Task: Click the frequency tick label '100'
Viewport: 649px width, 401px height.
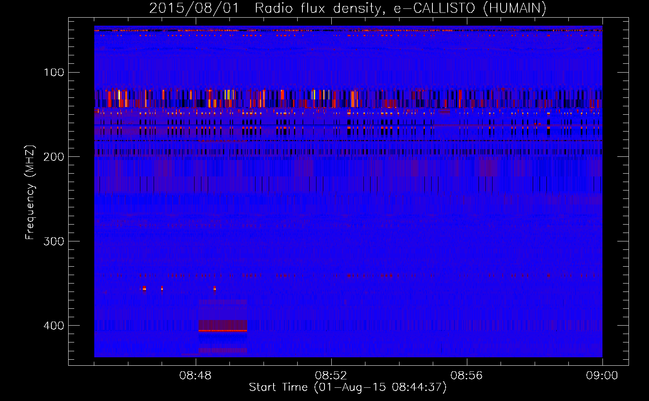Action: click(x=54, y=72)
